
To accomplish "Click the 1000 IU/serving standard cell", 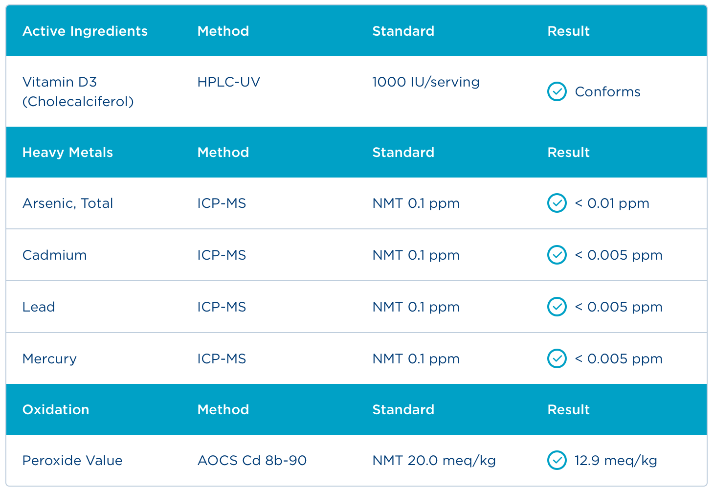I will point(425,82).
